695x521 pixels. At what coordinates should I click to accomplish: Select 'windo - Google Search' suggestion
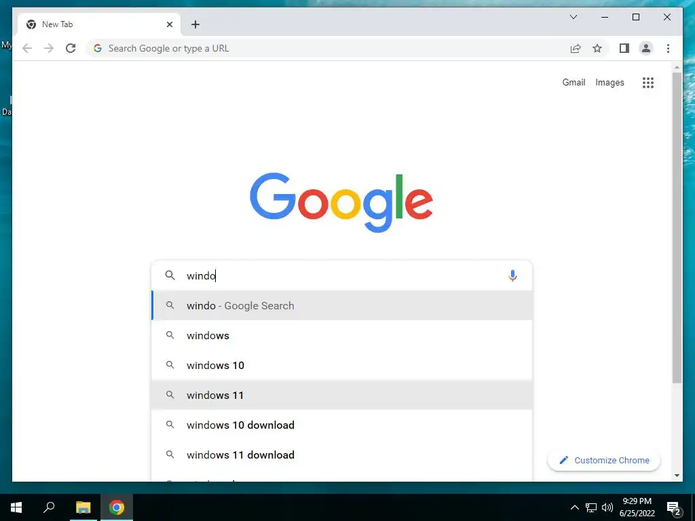pyautogui.click(x=342, y=306)
